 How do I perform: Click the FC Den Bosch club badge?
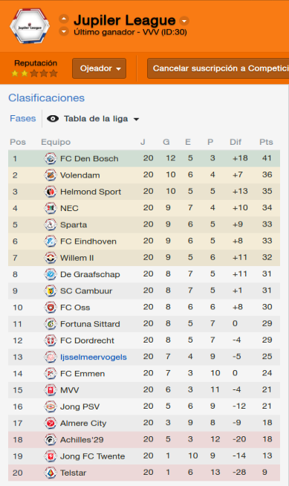(51, 158)
